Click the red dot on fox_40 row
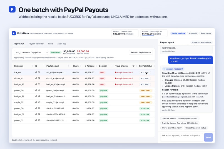 pos(116,72)
